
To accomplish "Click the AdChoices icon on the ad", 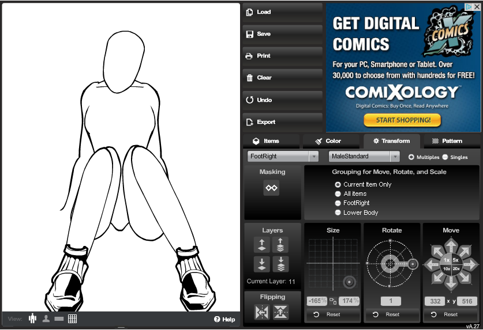I will tap(469, 7).
